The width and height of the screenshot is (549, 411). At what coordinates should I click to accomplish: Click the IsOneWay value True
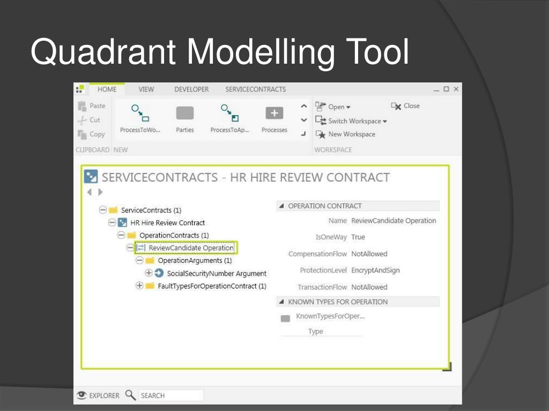(358, 237)
